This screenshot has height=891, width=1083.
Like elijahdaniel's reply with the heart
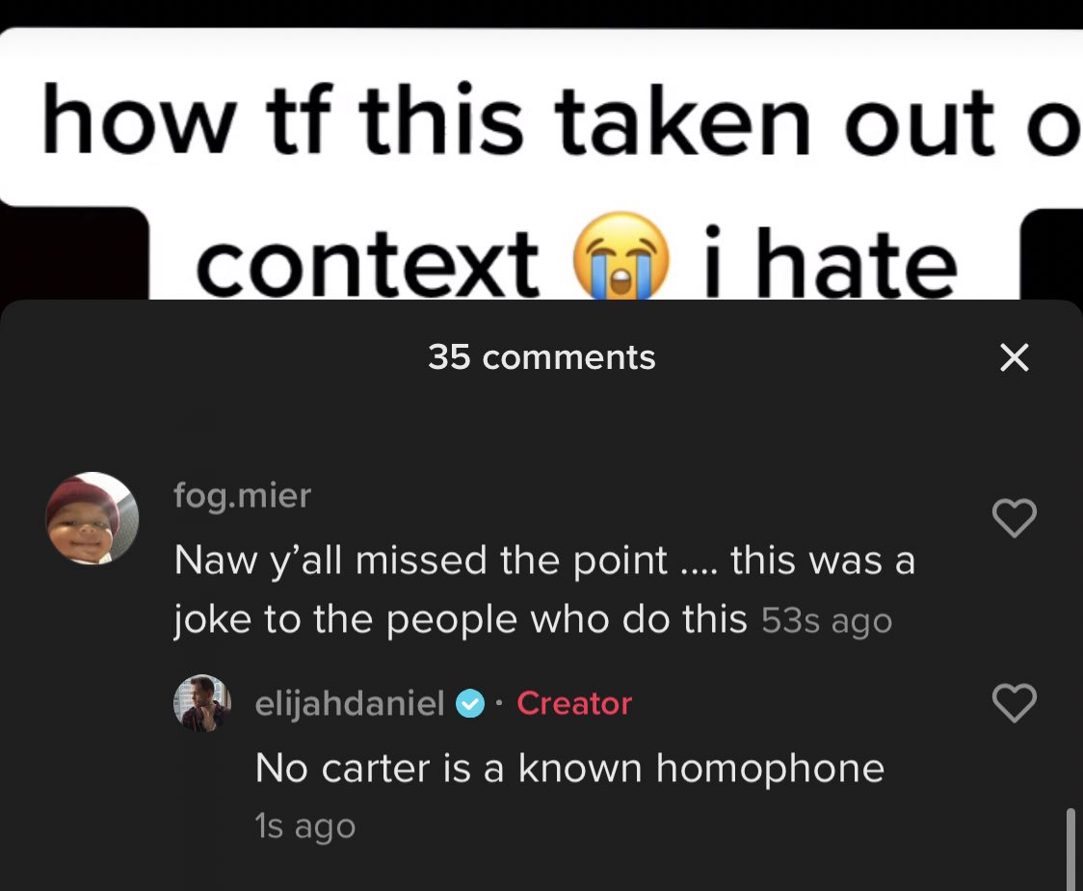pyautogui.click(x=1014, y=703)
